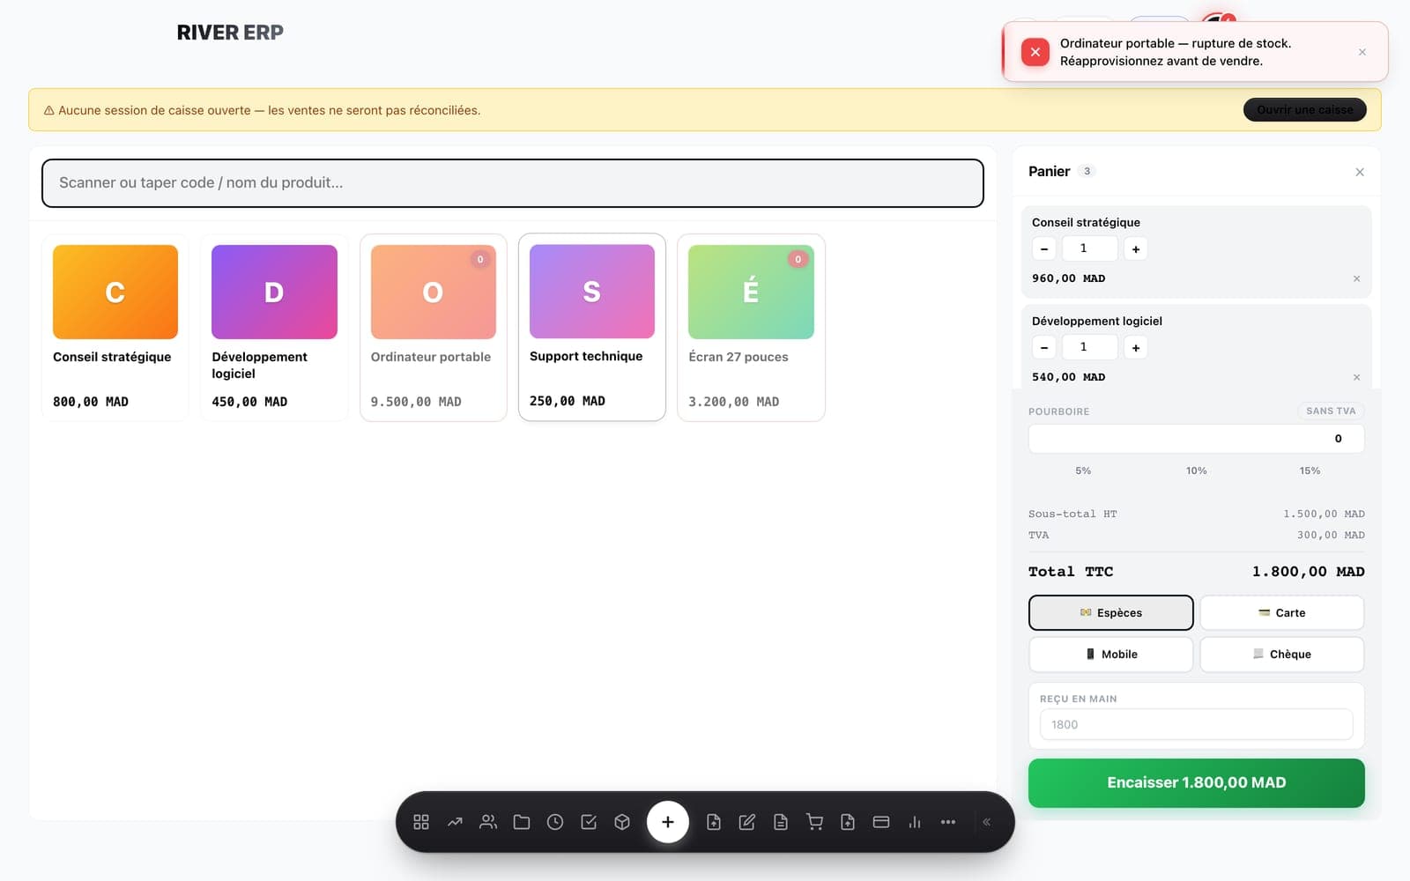
Task: Click the 9.500,00 MAD price text
Action: tap(416, 402)
